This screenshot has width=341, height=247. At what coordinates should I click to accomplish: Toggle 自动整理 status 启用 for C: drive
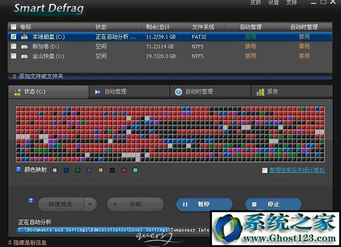[250, 36]
